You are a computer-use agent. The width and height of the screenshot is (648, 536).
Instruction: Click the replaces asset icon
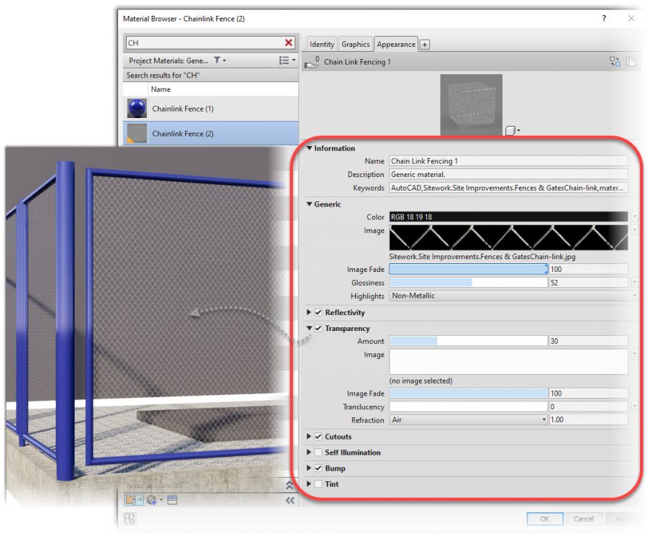tap(615, 62)
